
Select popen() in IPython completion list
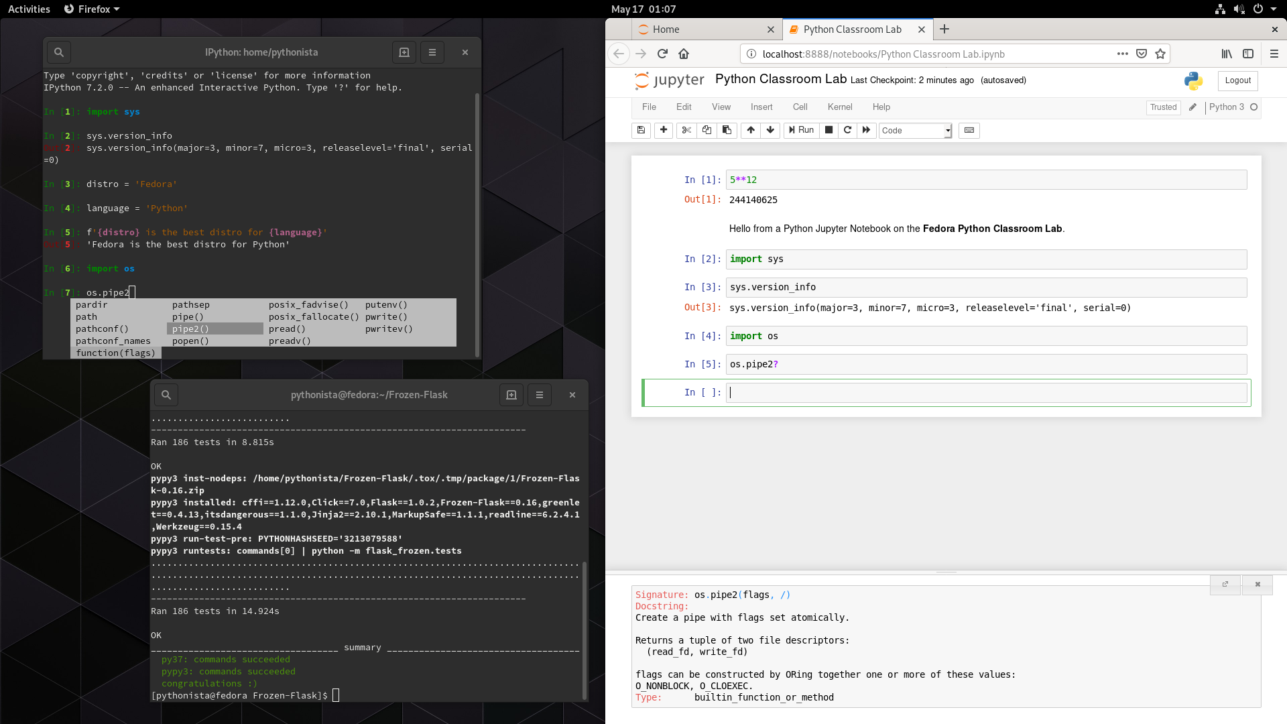(x=190, y=341)
